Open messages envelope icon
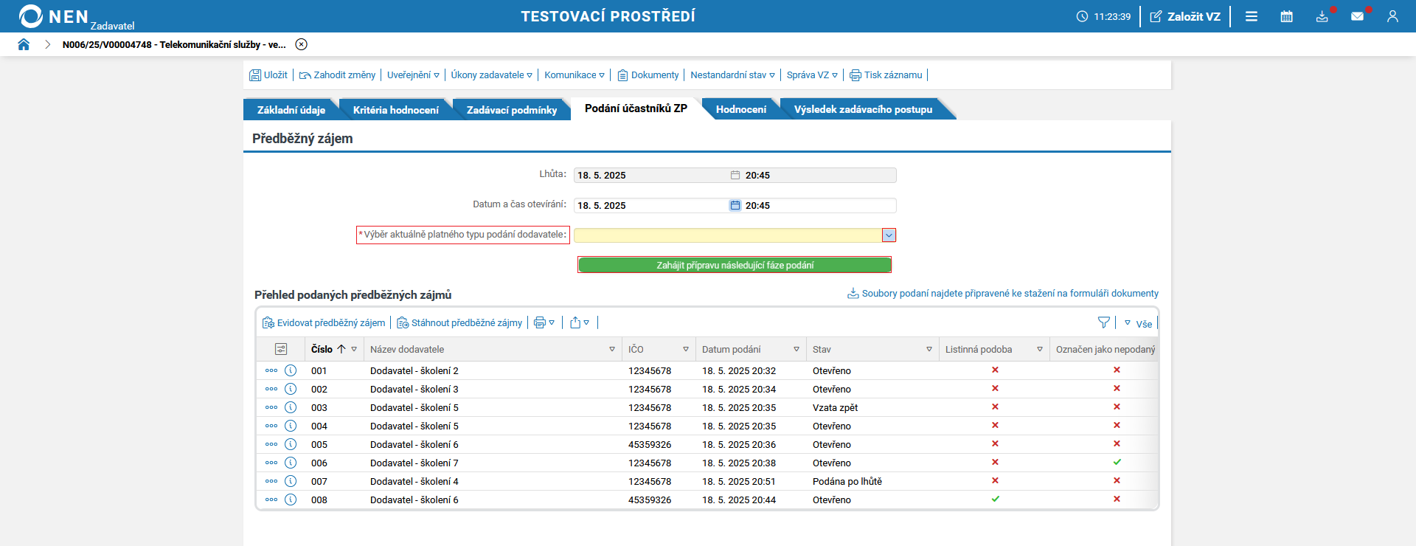The image size is (1416, 546). [x=1357, y=16]
